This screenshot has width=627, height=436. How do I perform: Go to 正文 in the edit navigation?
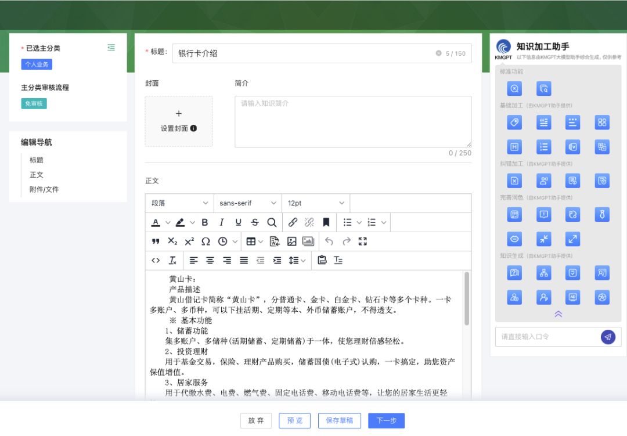(x=37, y=175)
